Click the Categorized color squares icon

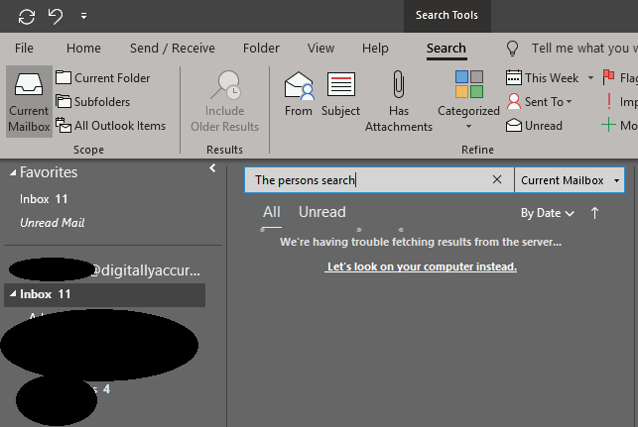tap(469, 84)
